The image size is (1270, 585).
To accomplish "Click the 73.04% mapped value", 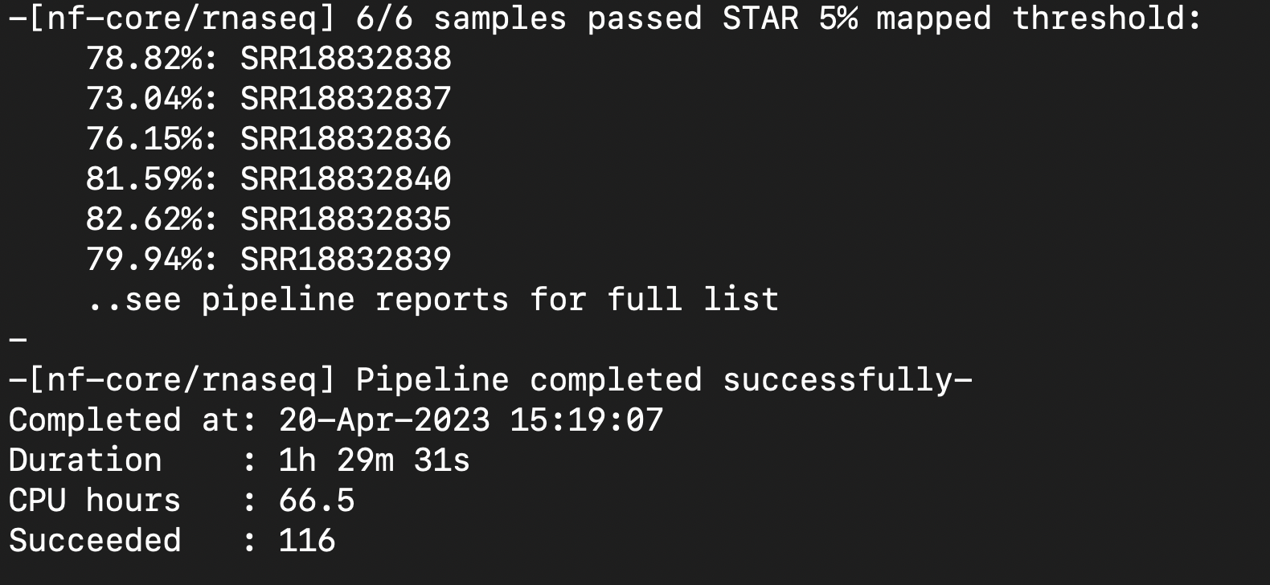I will click(x=145, y=99).
